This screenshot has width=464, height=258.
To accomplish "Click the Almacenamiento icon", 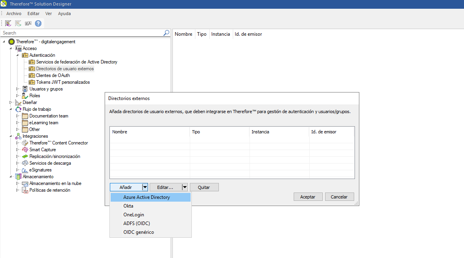I will tap(18, 177).
